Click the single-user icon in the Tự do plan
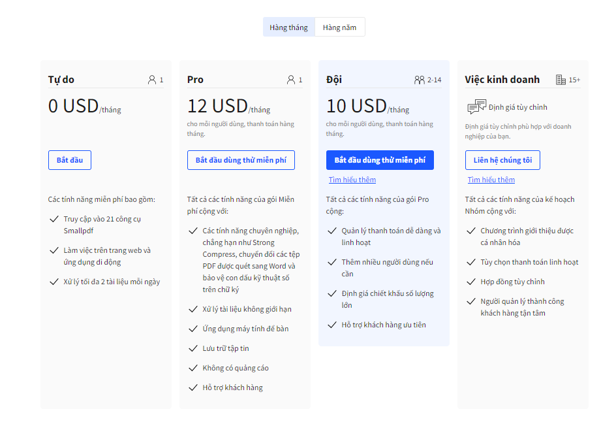 click(x=152, y=80)
